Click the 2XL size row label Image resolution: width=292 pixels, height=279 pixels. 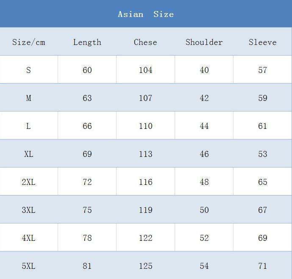[28, 182]
